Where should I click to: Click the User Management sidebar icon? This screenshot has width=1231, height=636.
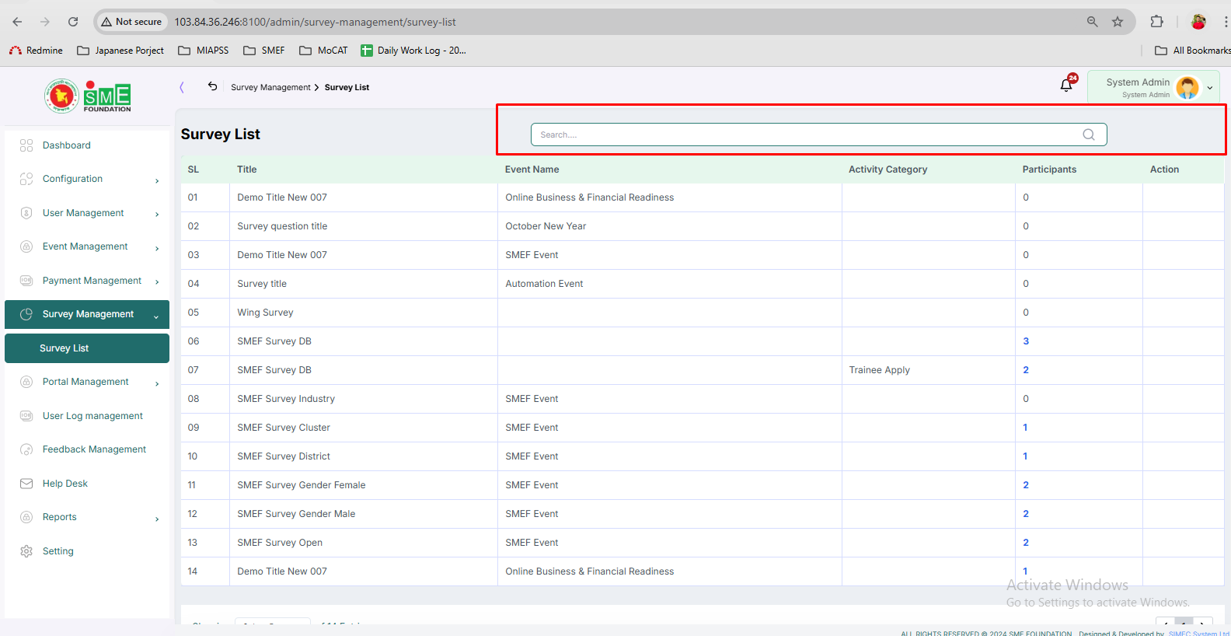26,213
